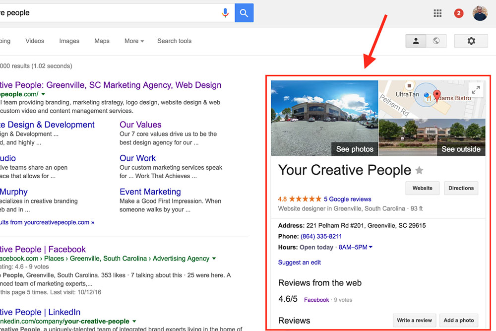
Task: Call phone number (864) 335-8211
Action: 321,236
